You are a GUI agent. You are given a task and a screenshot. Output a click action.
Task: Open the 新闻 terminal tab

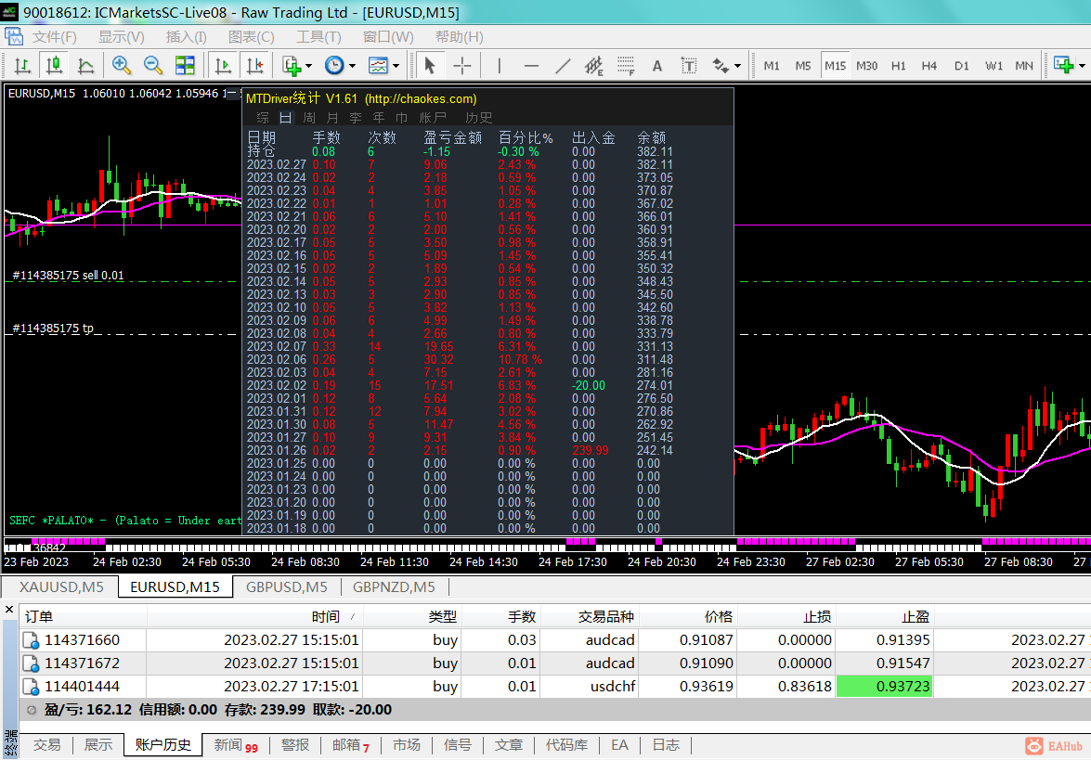235,745
